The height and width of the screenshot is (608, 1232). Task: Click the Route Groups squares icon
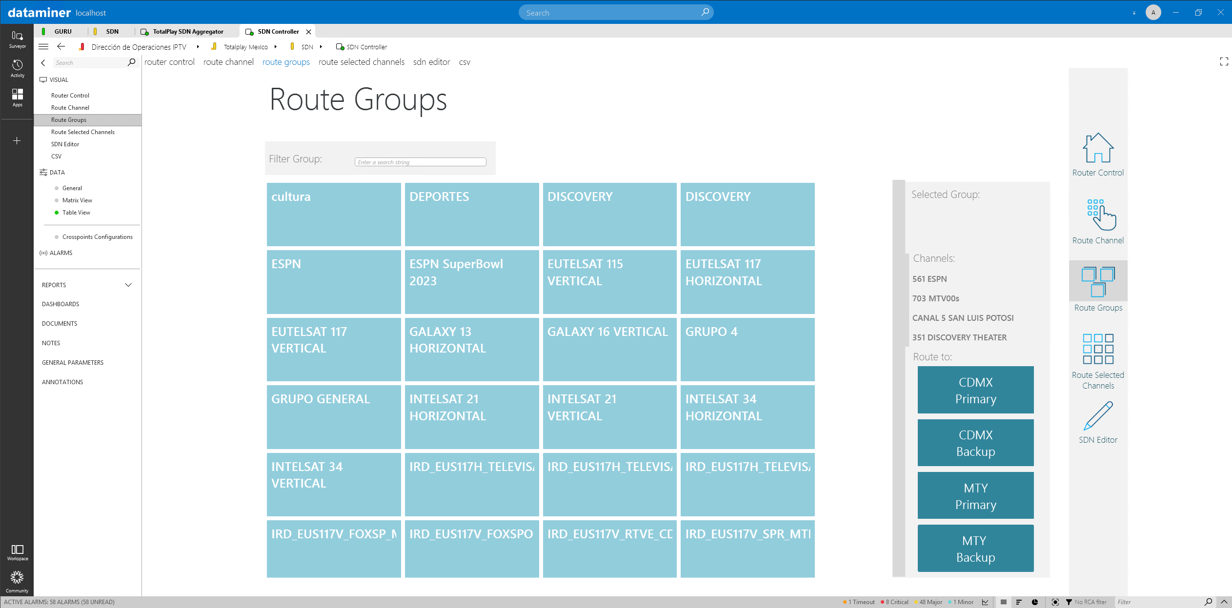1098,282
